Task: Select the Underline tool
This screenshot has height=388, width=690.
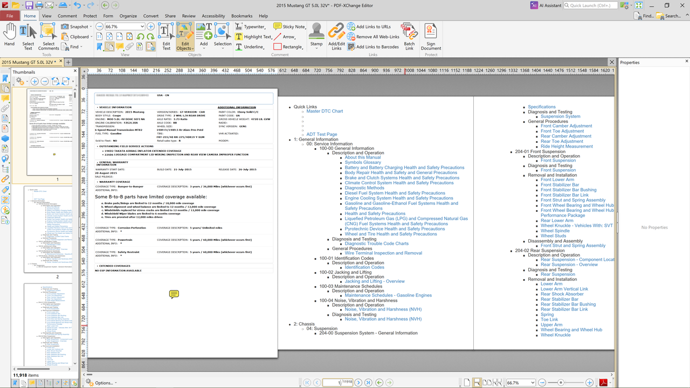Action: pos(250,47)
